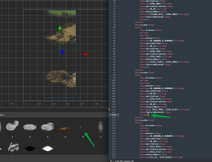
Task: Click the '{ {673,789}, {226,613}}' string on line 111
Action: (164, 110)
